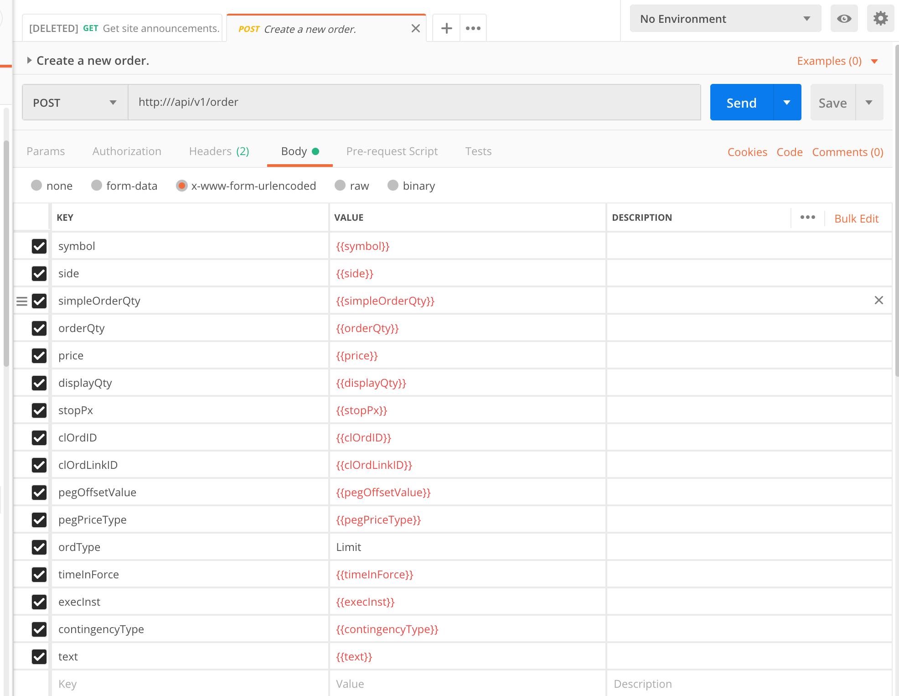This screenshot has height=696, width=899.
Task: Switch to the Pre-request Script tab
Action: (392, 151)
